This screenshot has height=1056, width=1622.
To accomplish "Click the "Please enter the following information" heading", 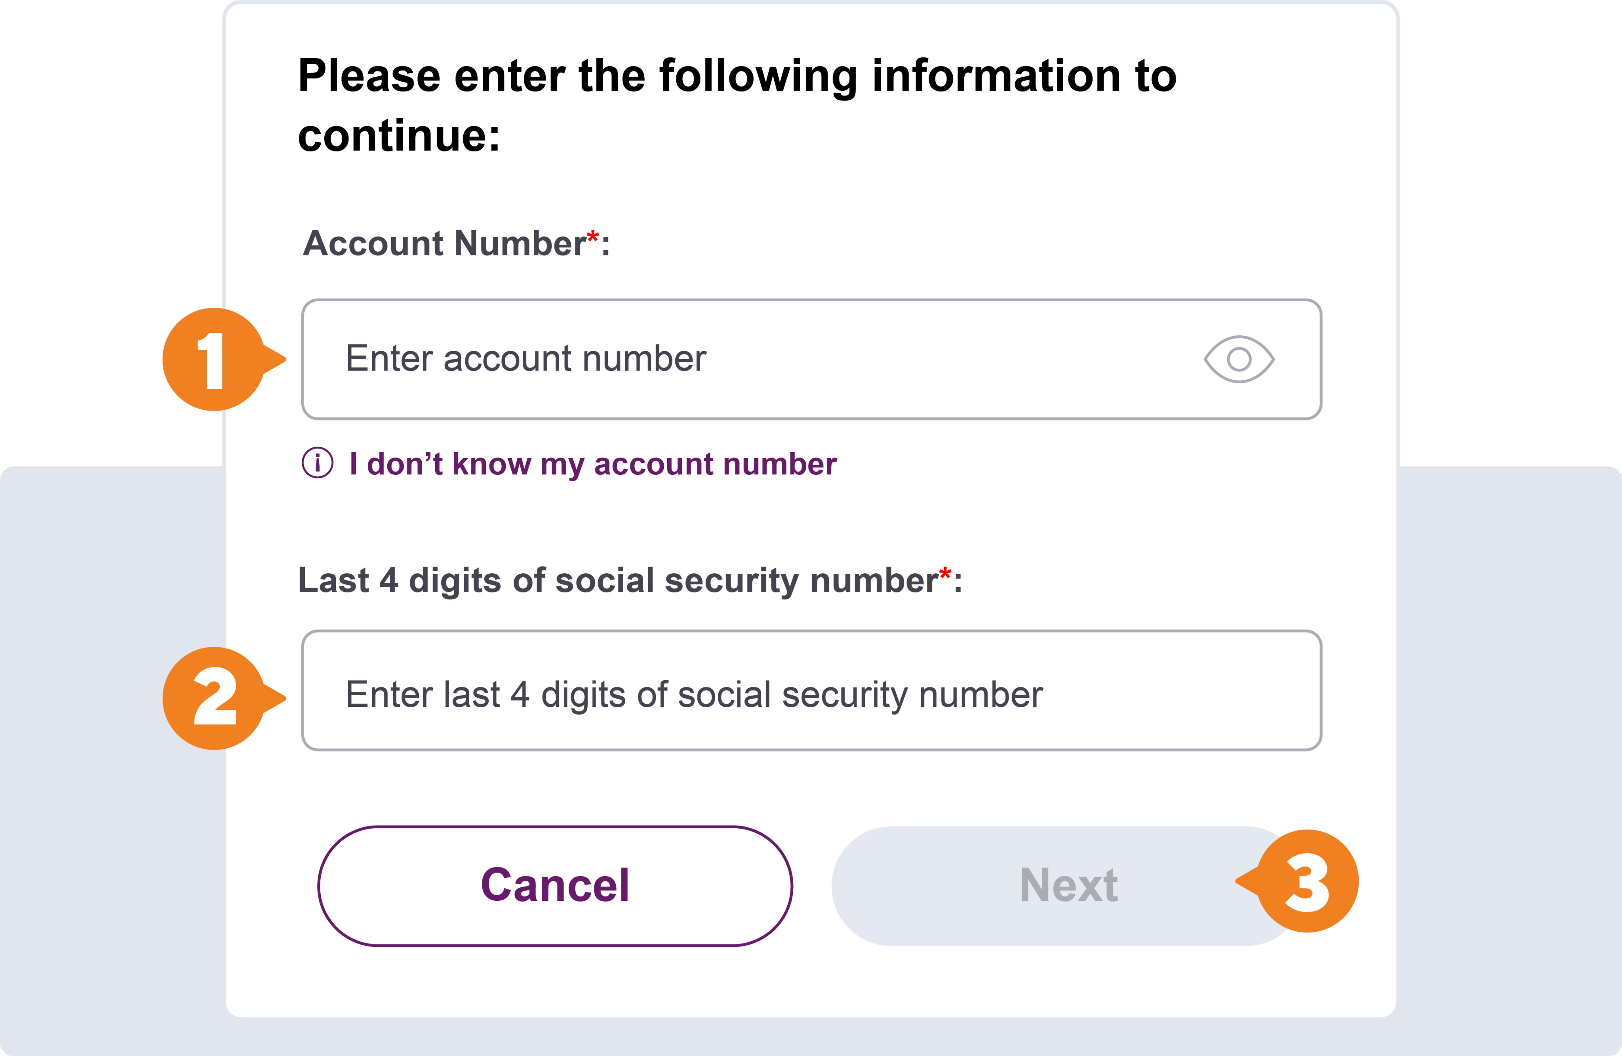I will [x=737, y=76].
